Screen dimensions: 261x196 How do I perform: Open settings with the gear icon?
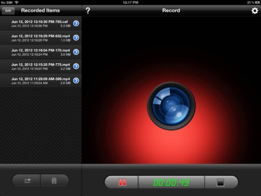point(254,11)
